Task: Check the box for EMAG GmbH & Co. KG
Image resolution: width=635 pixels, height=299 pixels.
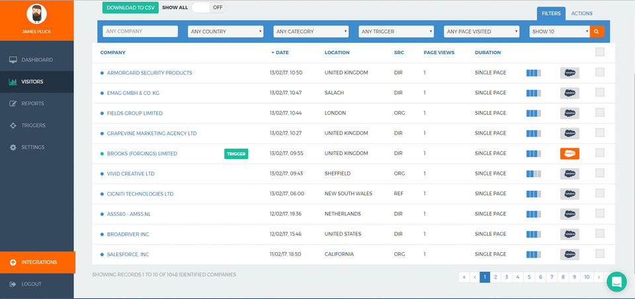Action: 600,92
